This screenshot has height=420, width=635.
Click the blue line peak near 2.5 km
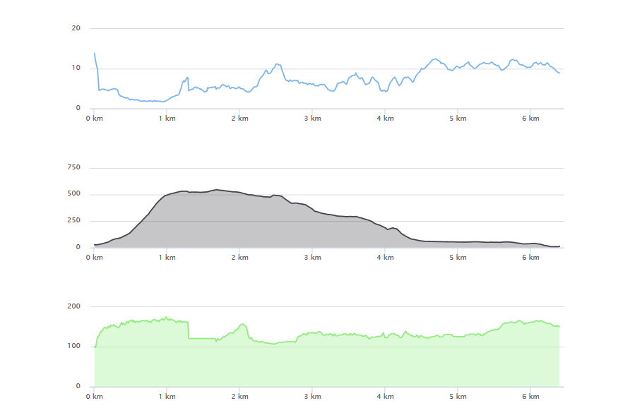[277, 64]
